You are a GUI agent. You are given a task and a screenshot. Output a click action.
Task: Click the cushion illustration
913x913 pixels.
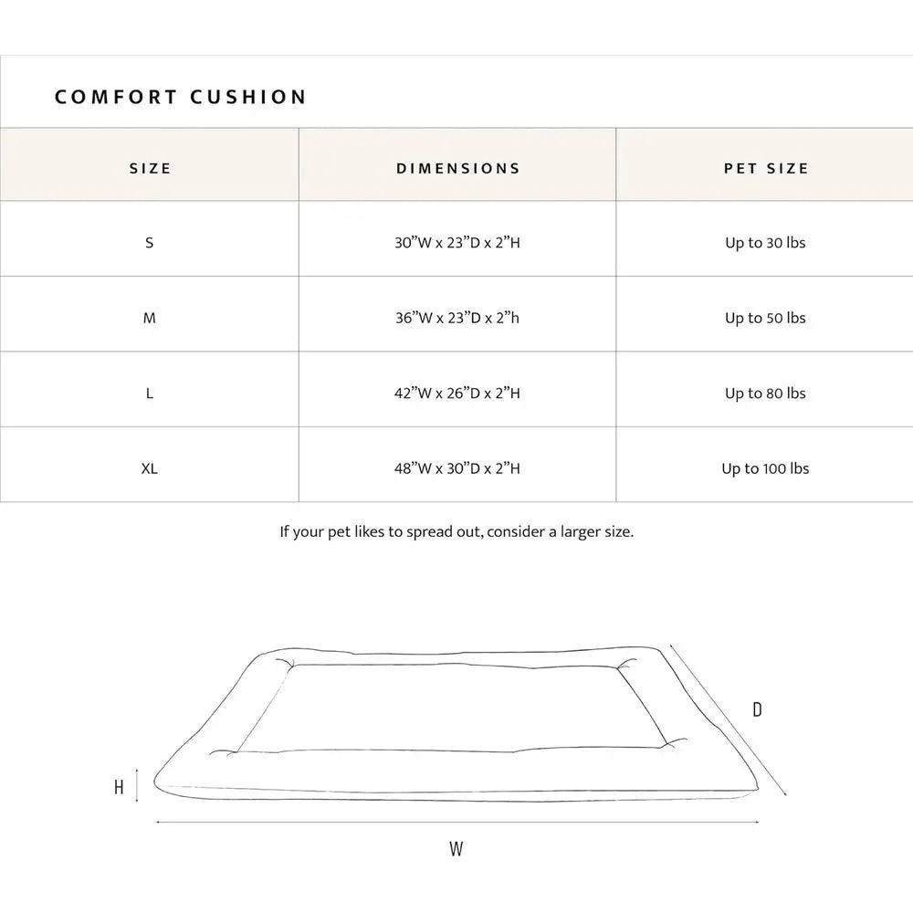pyautogui.click(x=456, y=724)
